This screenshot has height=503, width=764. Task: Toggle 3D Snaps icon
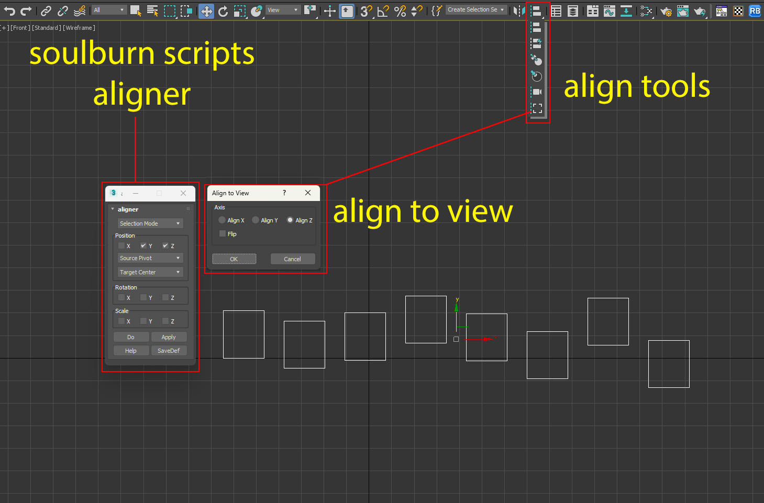click(367, 10)
